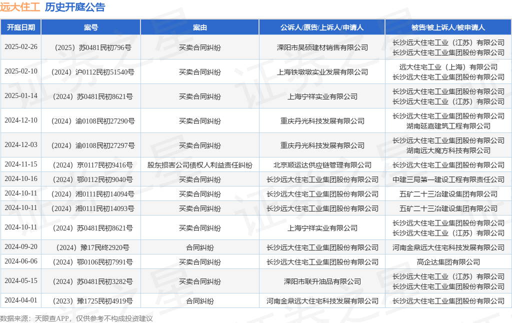Click the 被告/被上诉人/被申请人 column header

click(448, 27)
